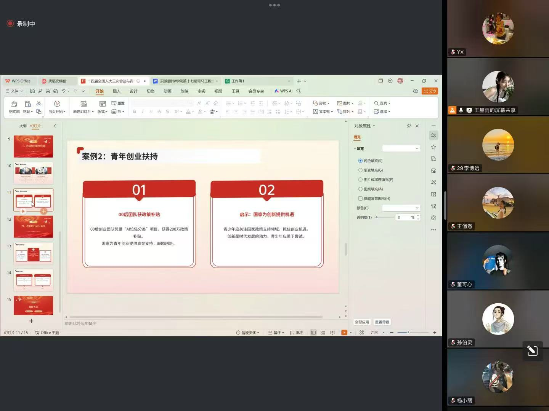Screen dimensions: 549x411
Task: Click the 全部应用 apply-to-all button
Action: [362, 322]
